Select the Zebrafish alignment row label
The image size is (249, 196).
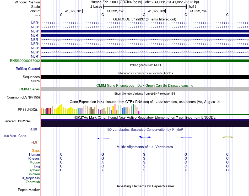[x=33, y=182]
